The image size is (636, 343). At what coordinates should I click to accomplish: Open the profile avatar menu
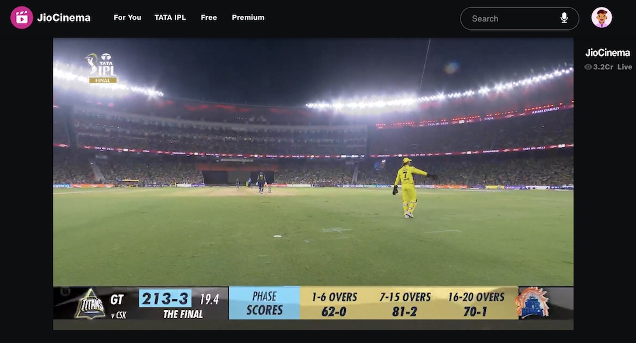pos(601,18)
